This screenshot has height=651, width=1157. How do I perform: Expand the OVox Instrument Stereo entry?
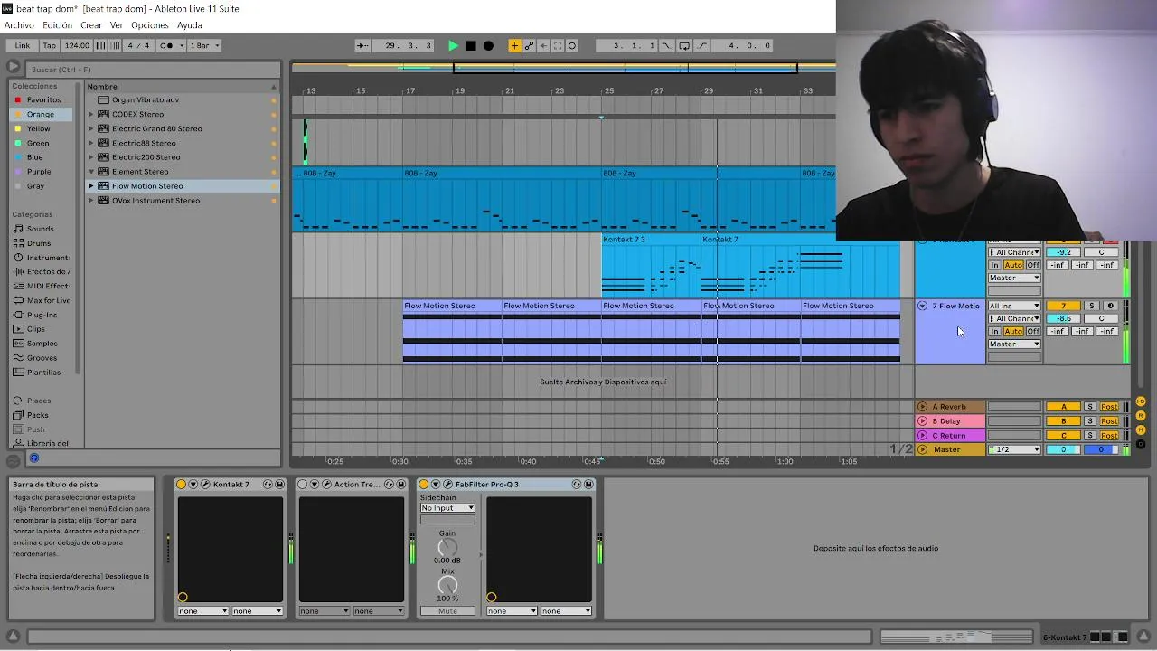pos(91,201)
